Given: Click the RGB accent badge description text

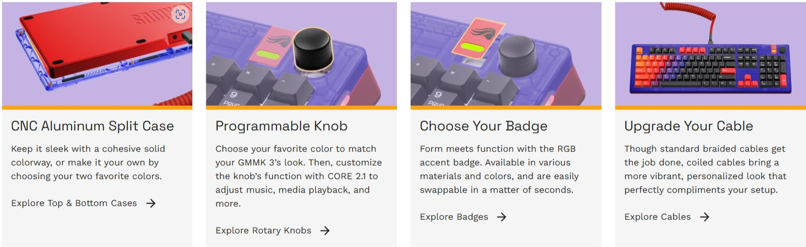Looking at the screenshot, I should [499, 169].
